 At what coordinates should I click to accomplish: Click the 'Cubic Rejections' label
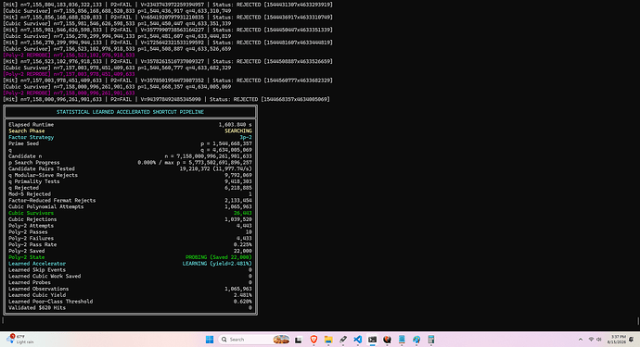click(x=32, y=219)
